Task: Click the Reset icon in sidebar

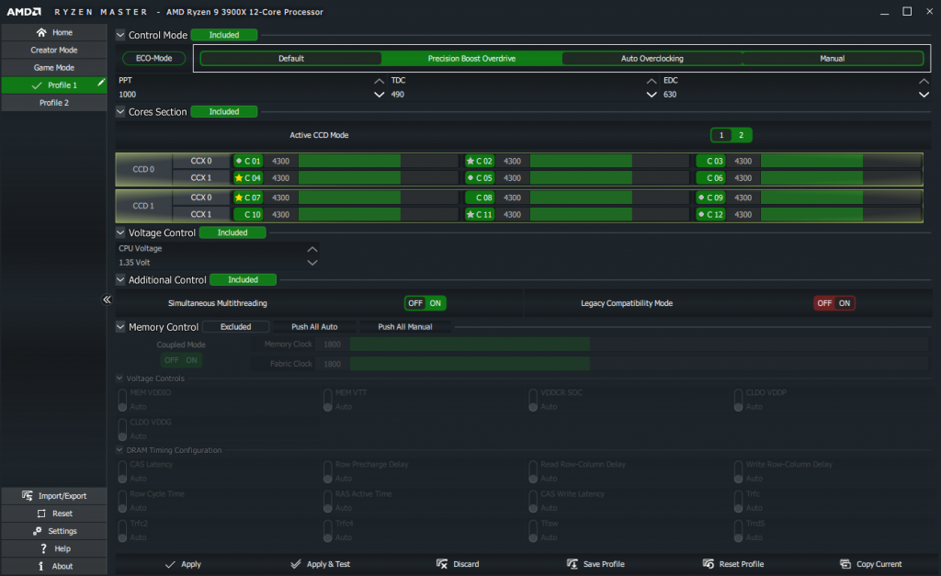Action: 41,514
